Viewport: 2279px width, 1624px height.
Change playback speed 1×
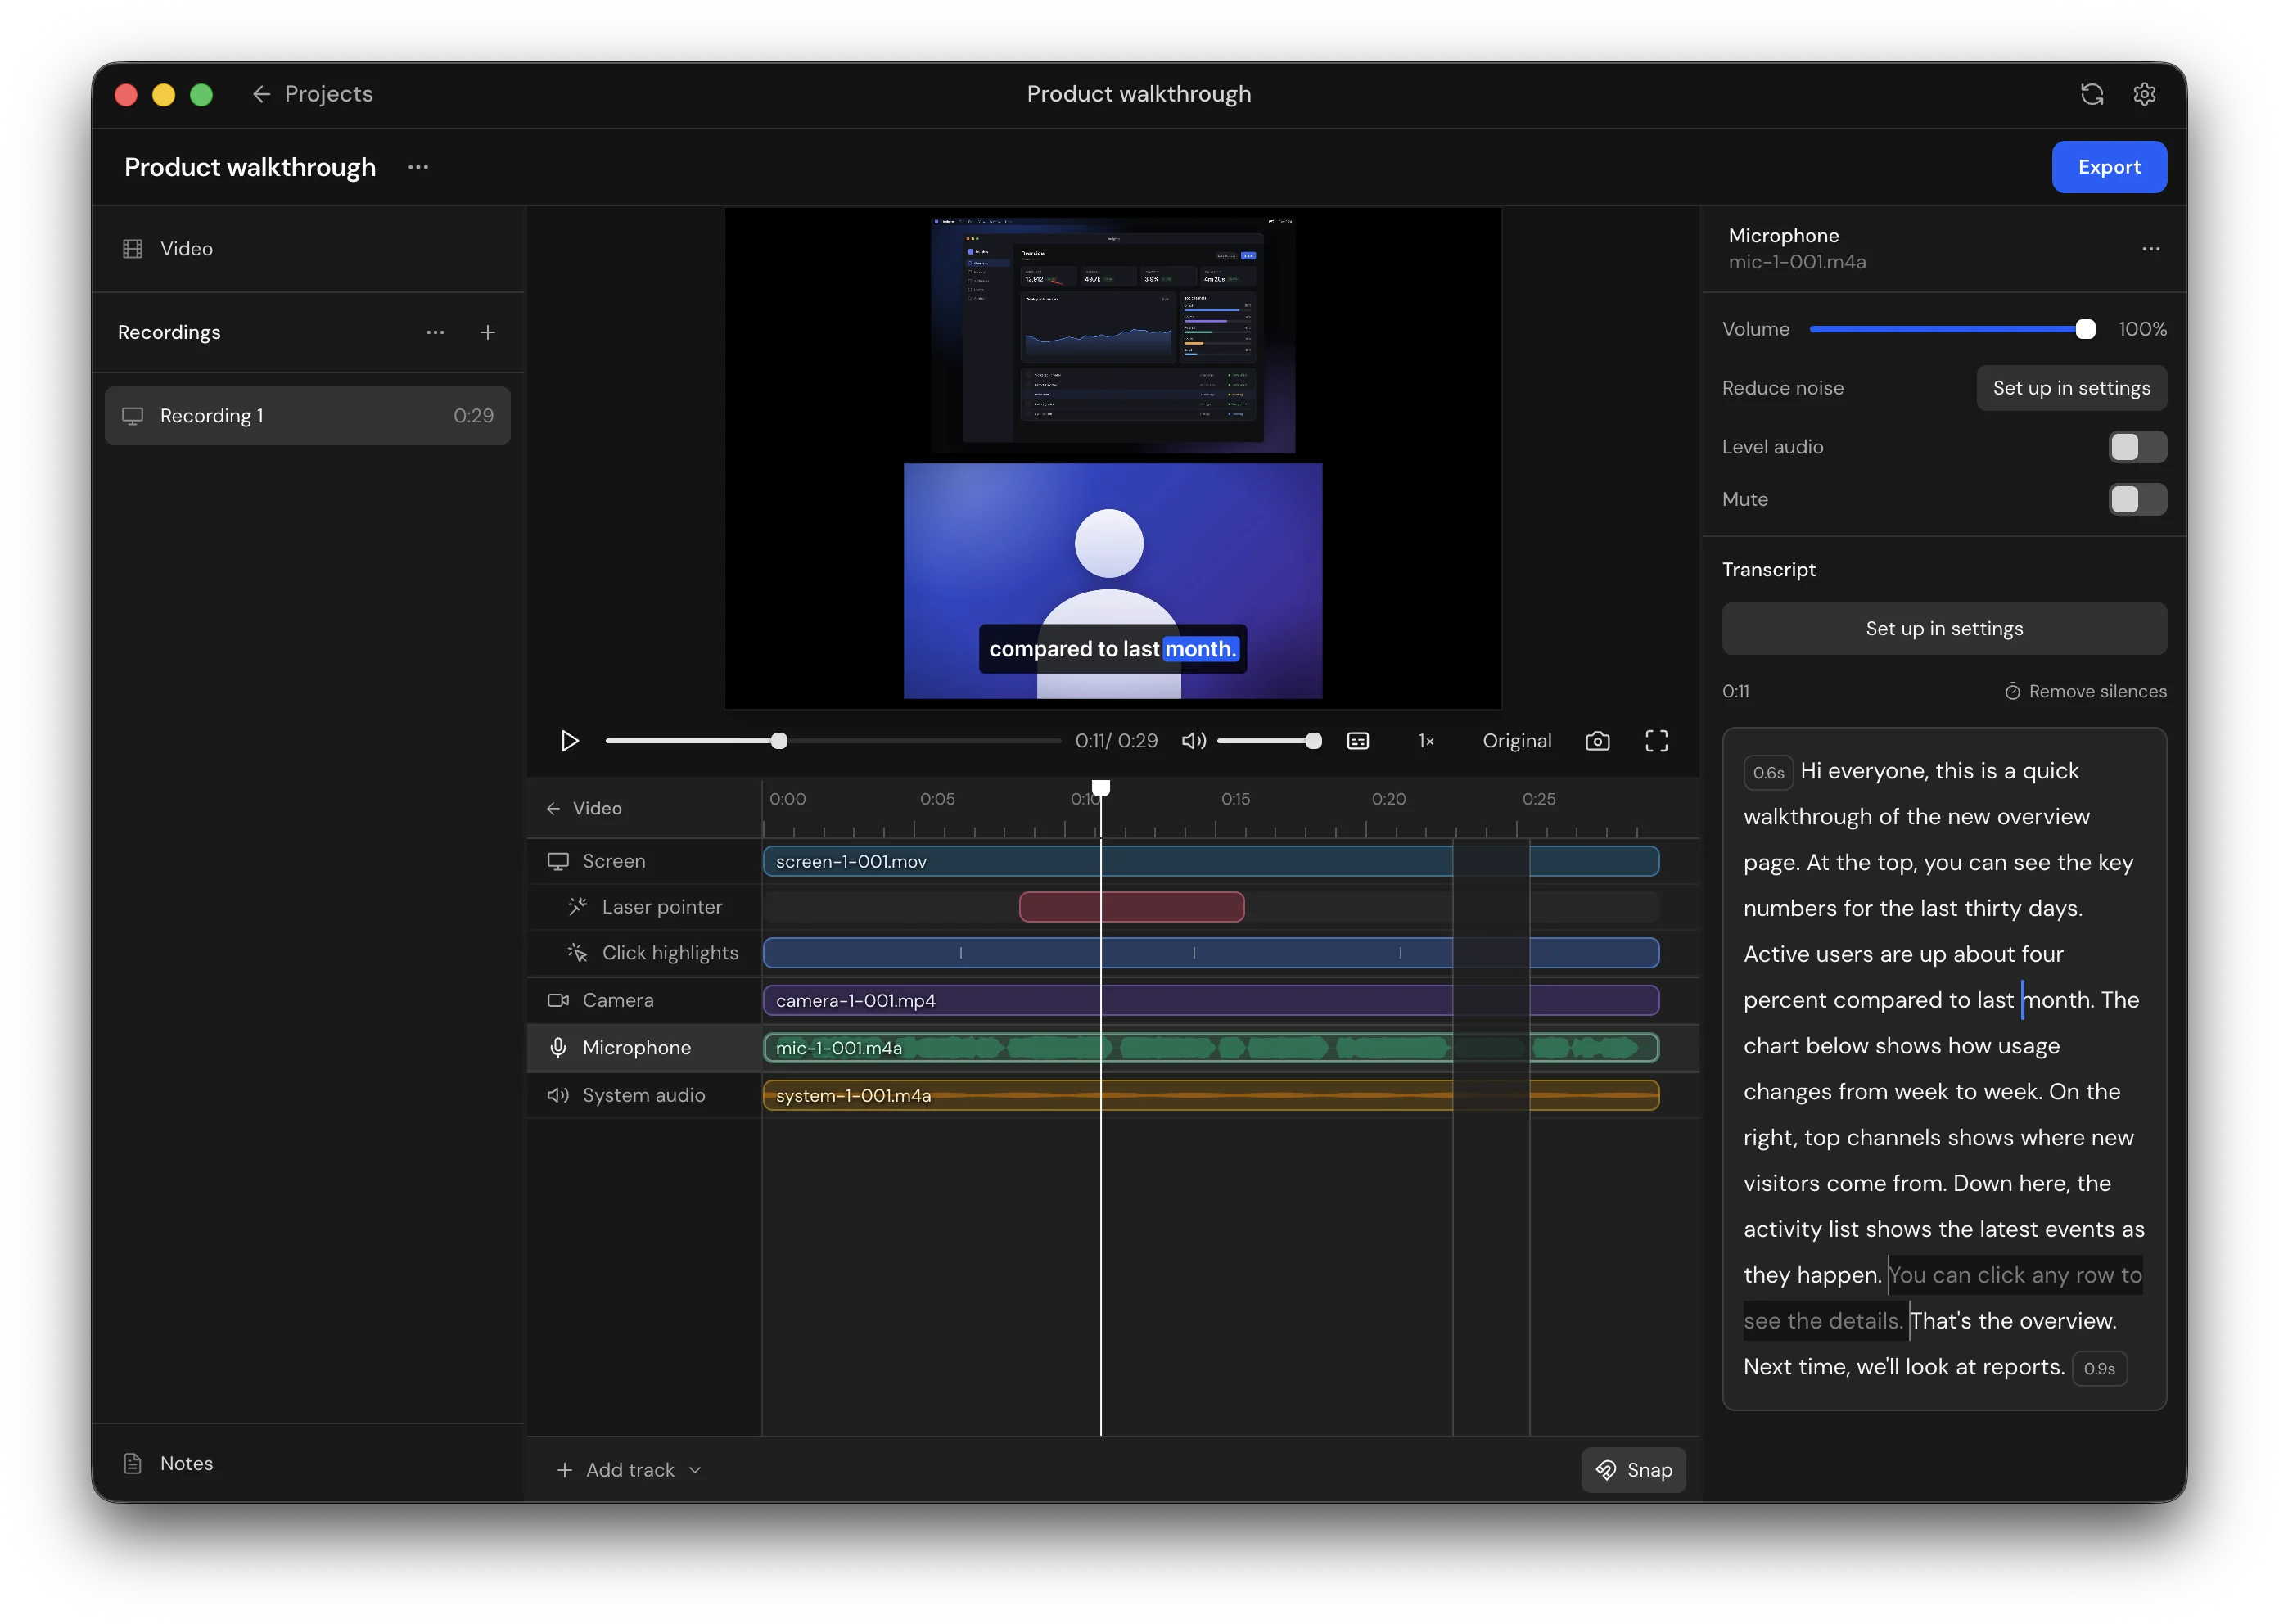tap(1426, 741)
